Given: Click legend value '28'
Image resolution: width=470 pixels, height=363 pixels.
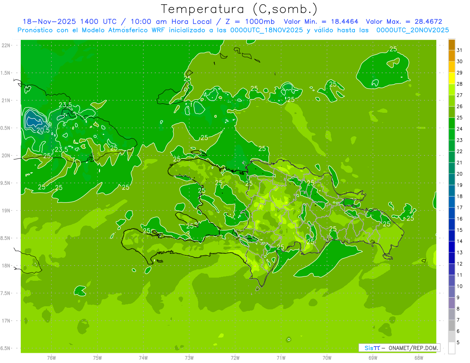Looking at the screenshot, I should pos(460,84).
